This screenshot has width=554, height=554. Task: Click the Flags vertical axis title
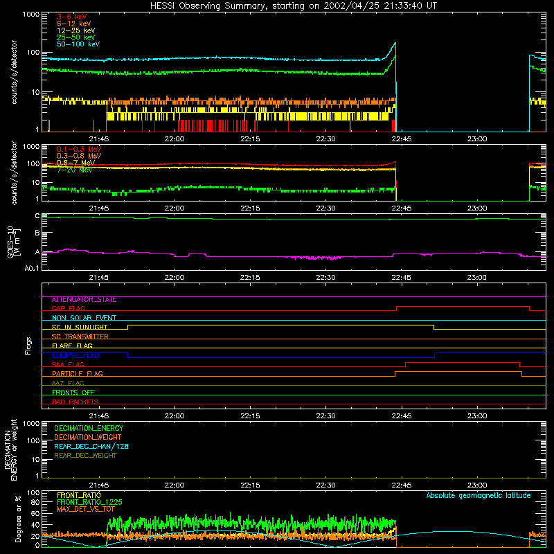click(x=28, y=346)
